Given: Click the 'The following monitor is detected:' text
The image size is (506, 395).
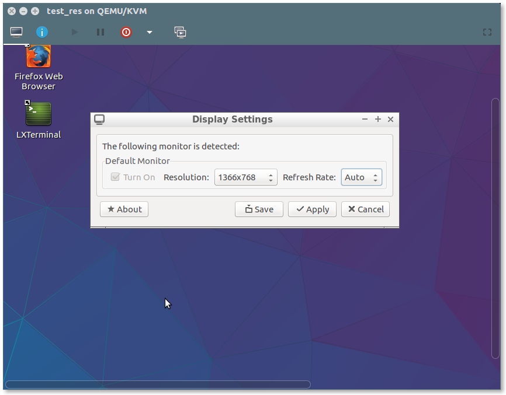Looking at the screenshot, I should tap(171, 146).
